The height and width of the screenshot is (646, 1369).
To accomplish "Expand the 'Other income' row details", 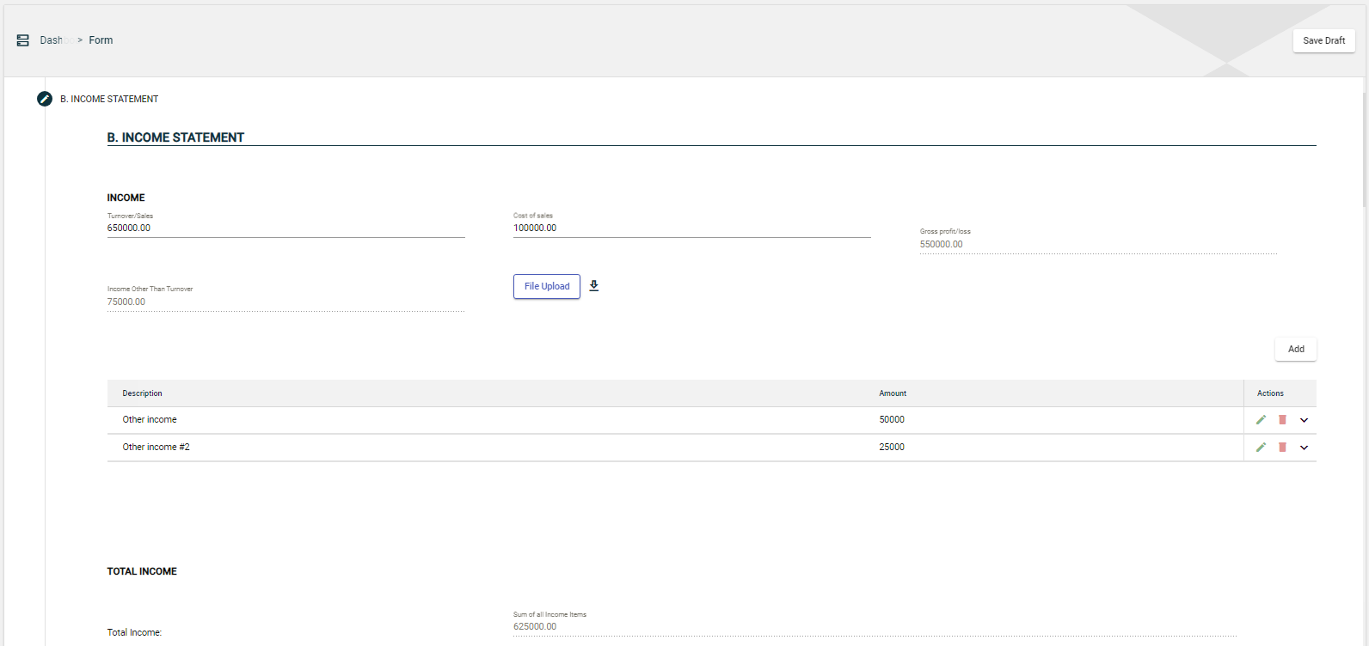I will 1304,420.
